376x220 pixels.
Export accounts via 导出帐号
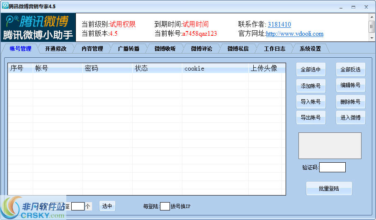(311, 117)
